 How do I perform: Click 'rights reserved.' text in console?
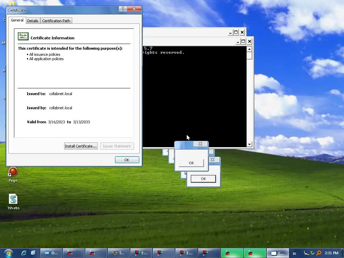(x=164, y=52)
